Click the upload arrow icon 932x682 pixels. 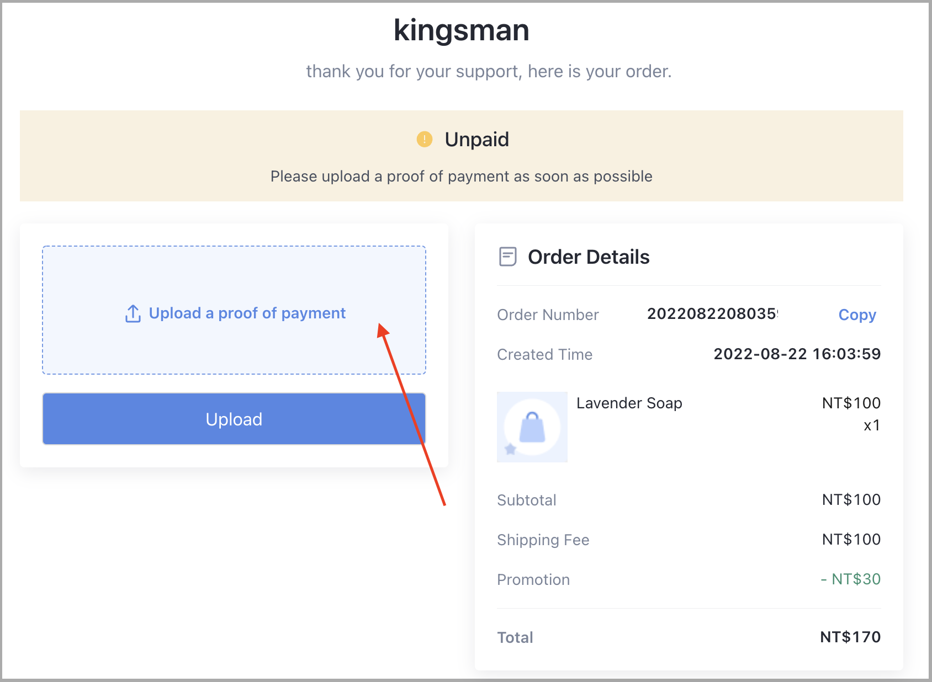click(x=133, y=313)
